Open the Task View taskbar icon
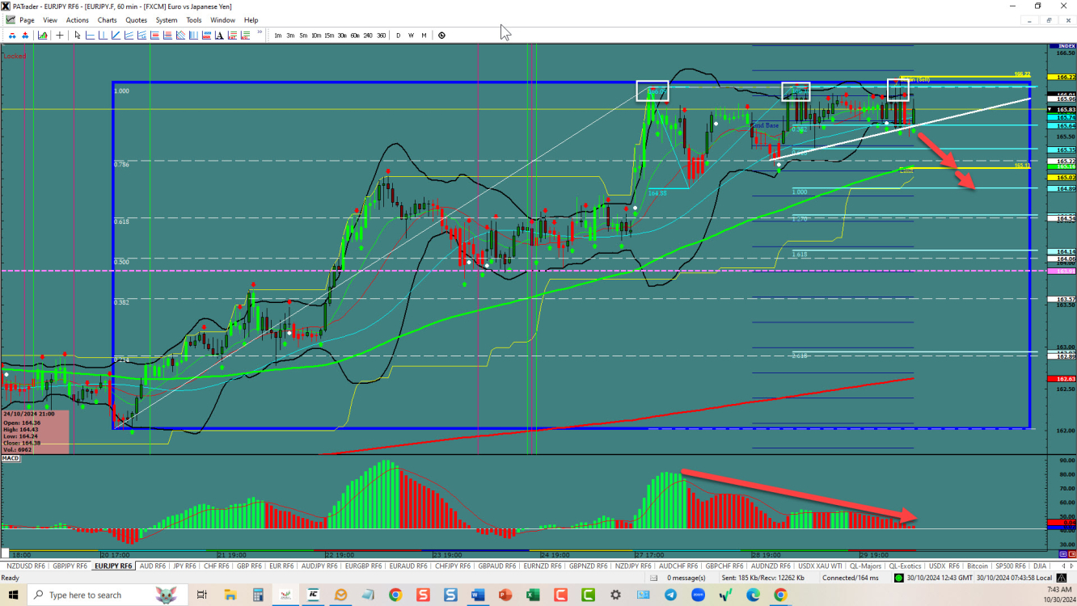This screenshot has width=1077, height=606. (x=202, y=595)
